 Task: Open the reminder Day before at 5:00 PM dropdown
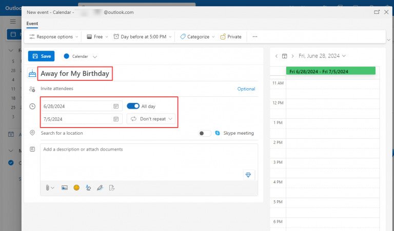pyautogui.click(x=143, y=37)
